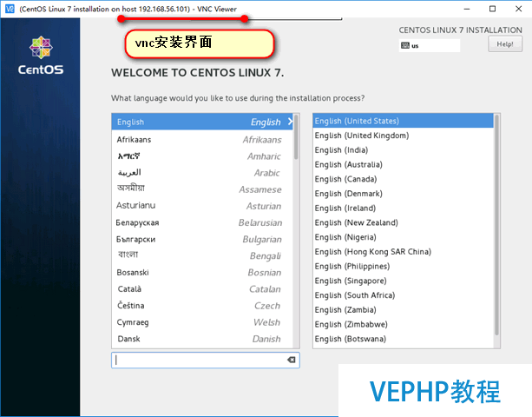The image size is (532, 417).
Task: Choose English (United Kingdom) locale
Action: point(403,136)
